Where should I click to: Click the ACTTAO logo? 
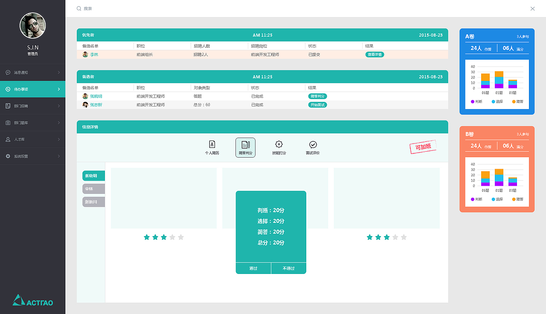coord(32,300)
